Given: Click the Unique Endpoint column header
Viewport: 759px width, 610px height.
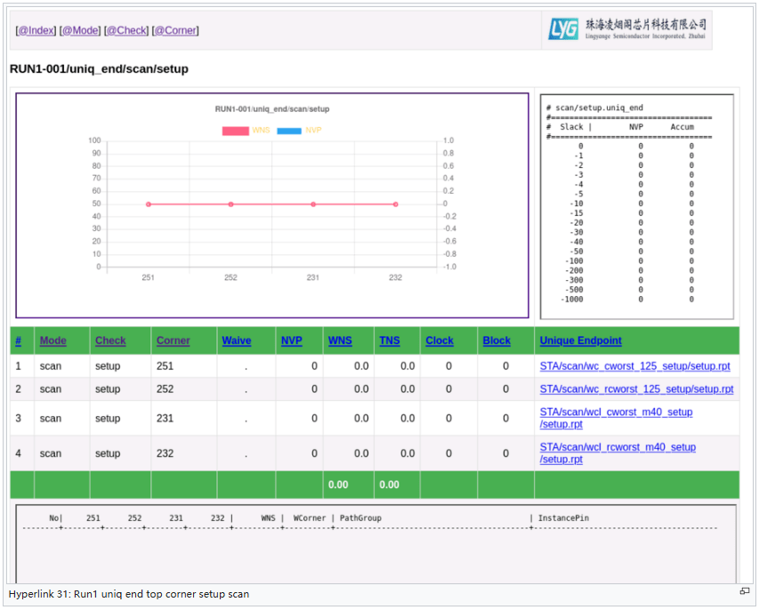Looking at the screenshot, I should point(580,341).
